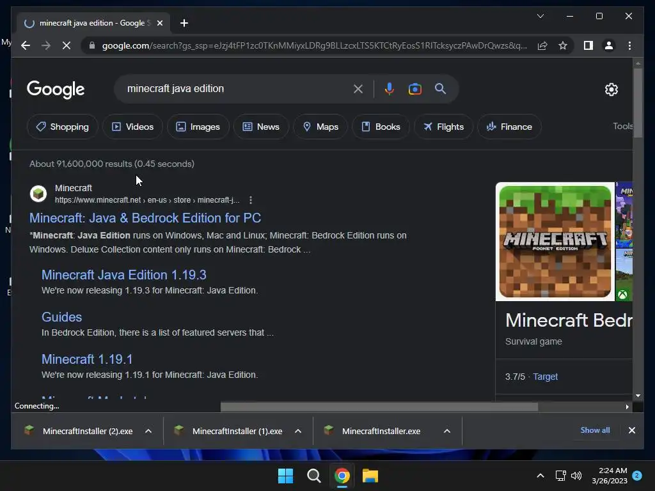Screen dimensions: 655x491
Task: Open the Minecraft 1.19.1 sitelink
Action: [x=87, y=359]
